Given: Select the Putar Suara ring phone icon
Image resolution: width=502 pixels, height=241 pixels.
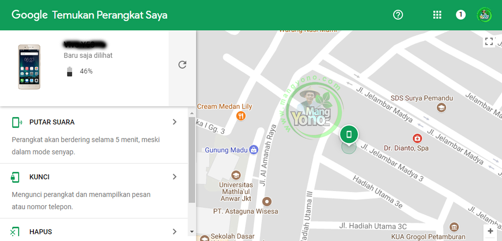Looking at the screenshot, I should (15, 122).
